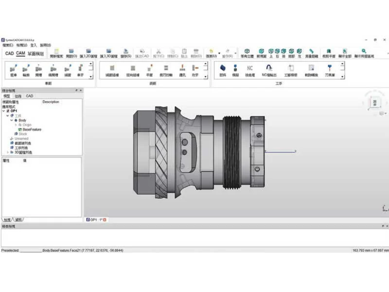The width and height of the screenshot is (389, 292).
Task: Click the threaded section of 3D part
Action: pos(232,152)
